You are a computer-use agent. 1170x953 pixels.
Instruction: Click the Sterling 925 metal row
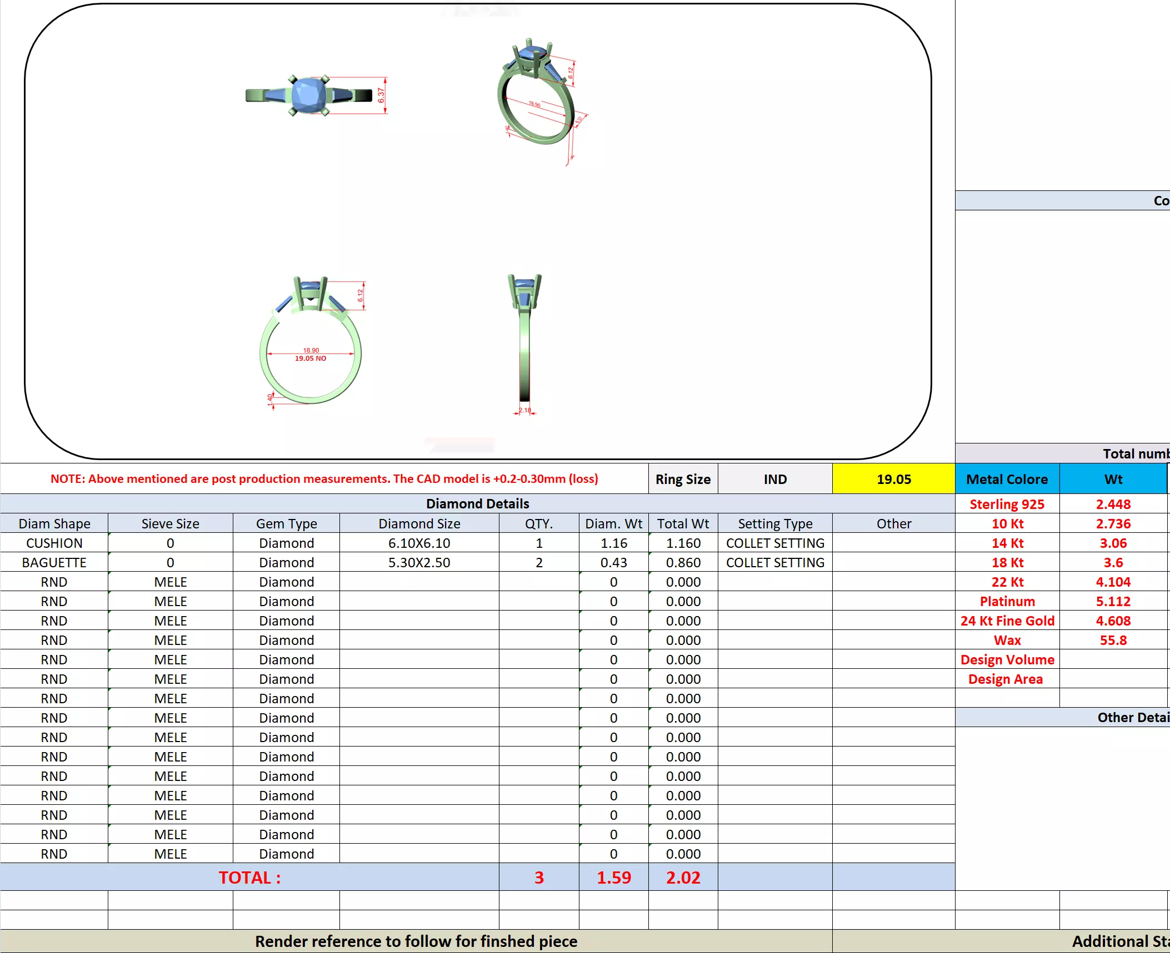click(x=1007, y=504)
